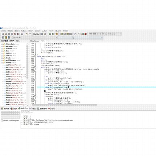Click the Delete profiling information icon

(86, 34)
